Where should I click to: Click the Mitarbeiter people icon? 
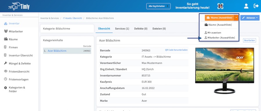6,31
